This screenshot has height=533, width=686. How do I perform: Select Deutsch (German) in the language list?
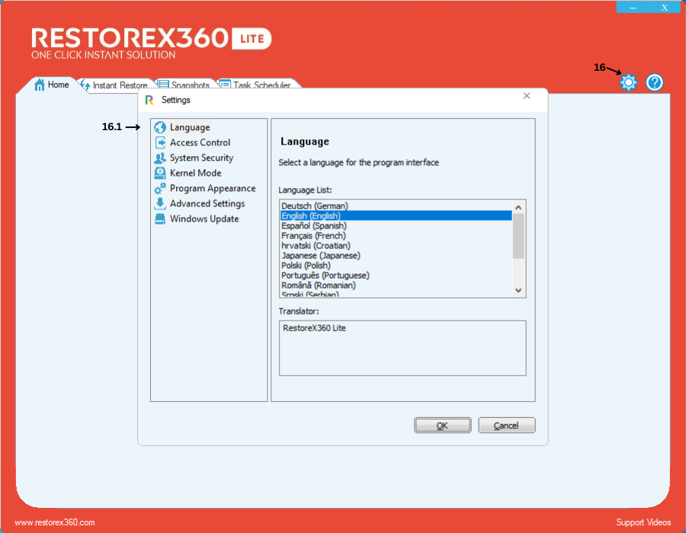pos(315,206)
